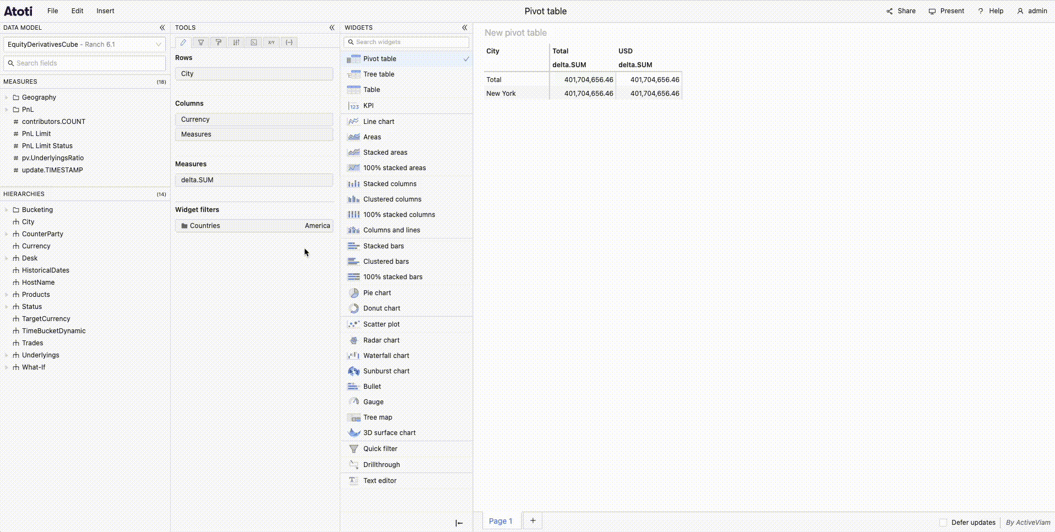Click the Present button
1055x532 pixels.
pyautogui.click(x=946, y=10)
